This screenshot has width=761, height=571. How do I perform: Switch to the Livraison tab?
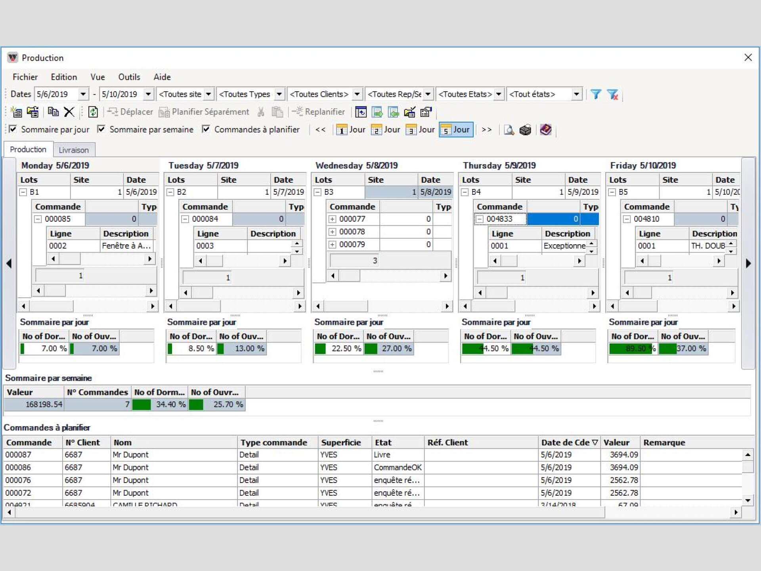coord(74,150)
